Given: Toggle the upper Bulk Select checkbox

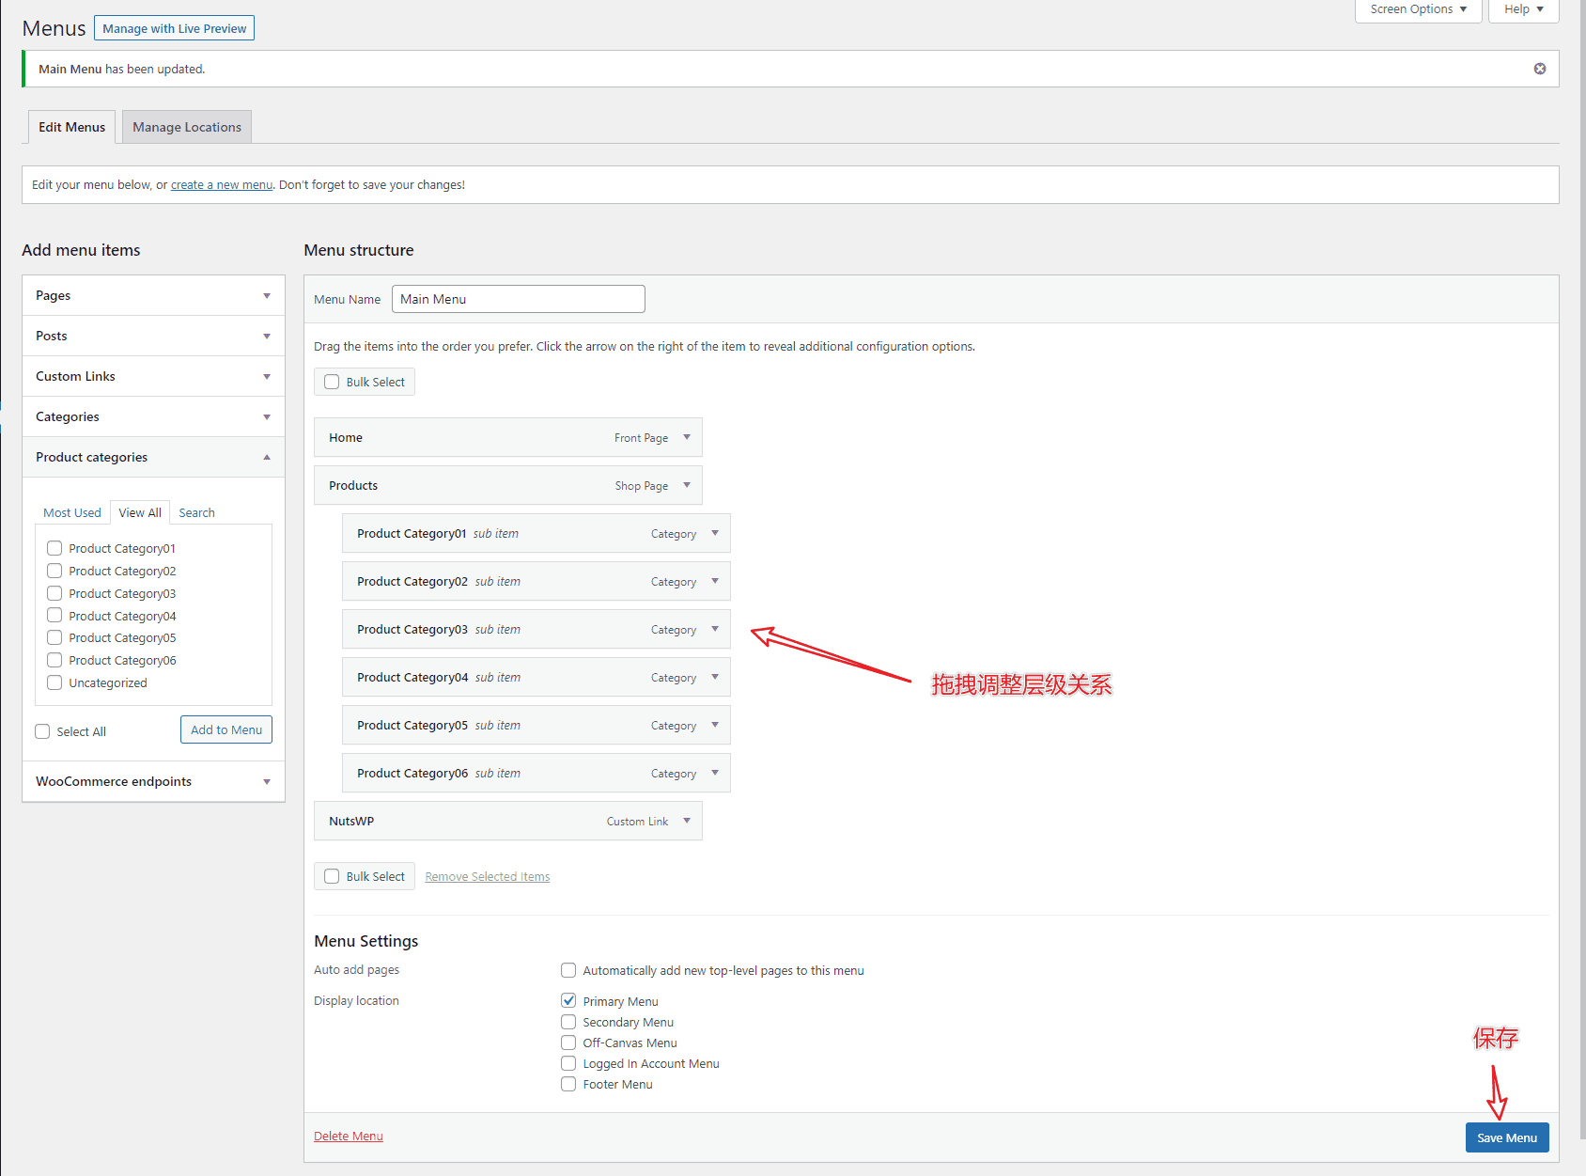Looking at the screenshot, I should click(332, 381).
